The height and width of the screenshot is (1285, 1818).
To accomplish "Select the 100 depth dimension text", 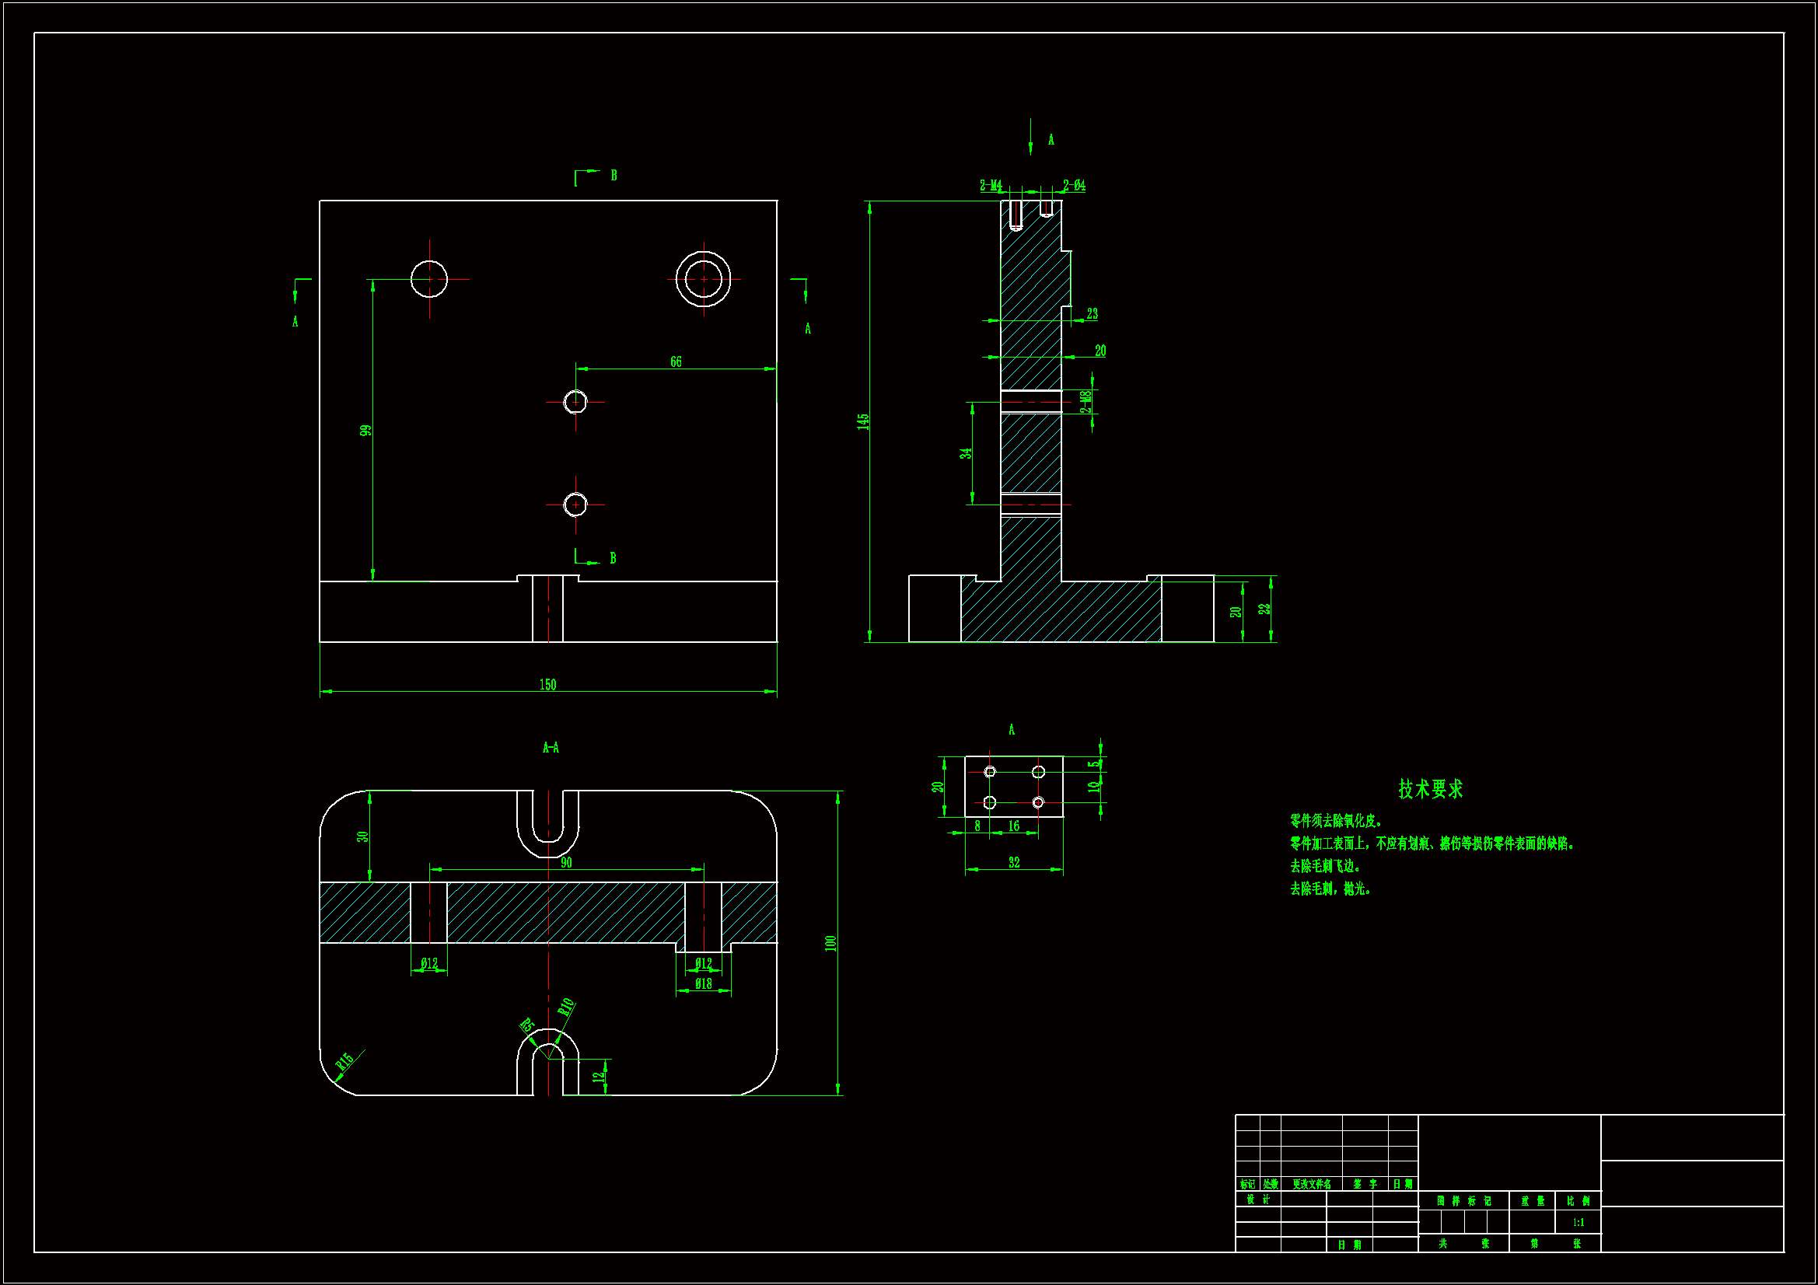I will click(x=830, y=943).
